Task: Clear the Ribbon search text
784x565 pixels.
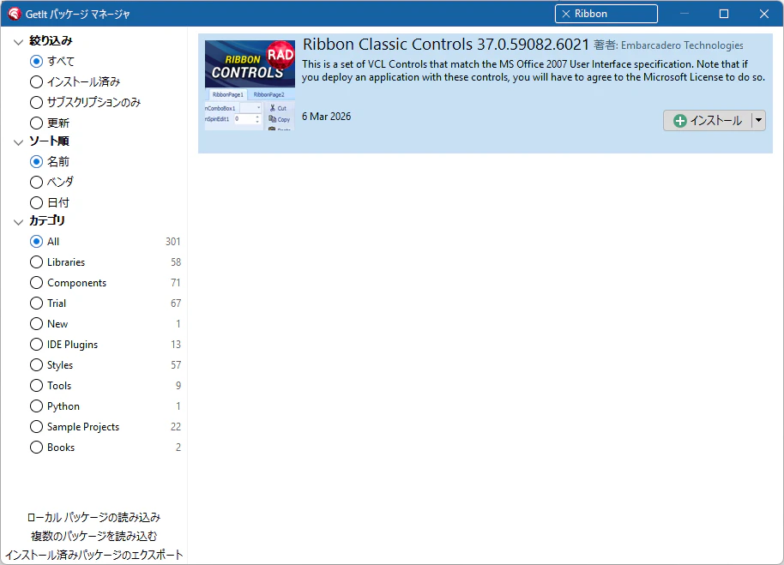Action: 566,14
